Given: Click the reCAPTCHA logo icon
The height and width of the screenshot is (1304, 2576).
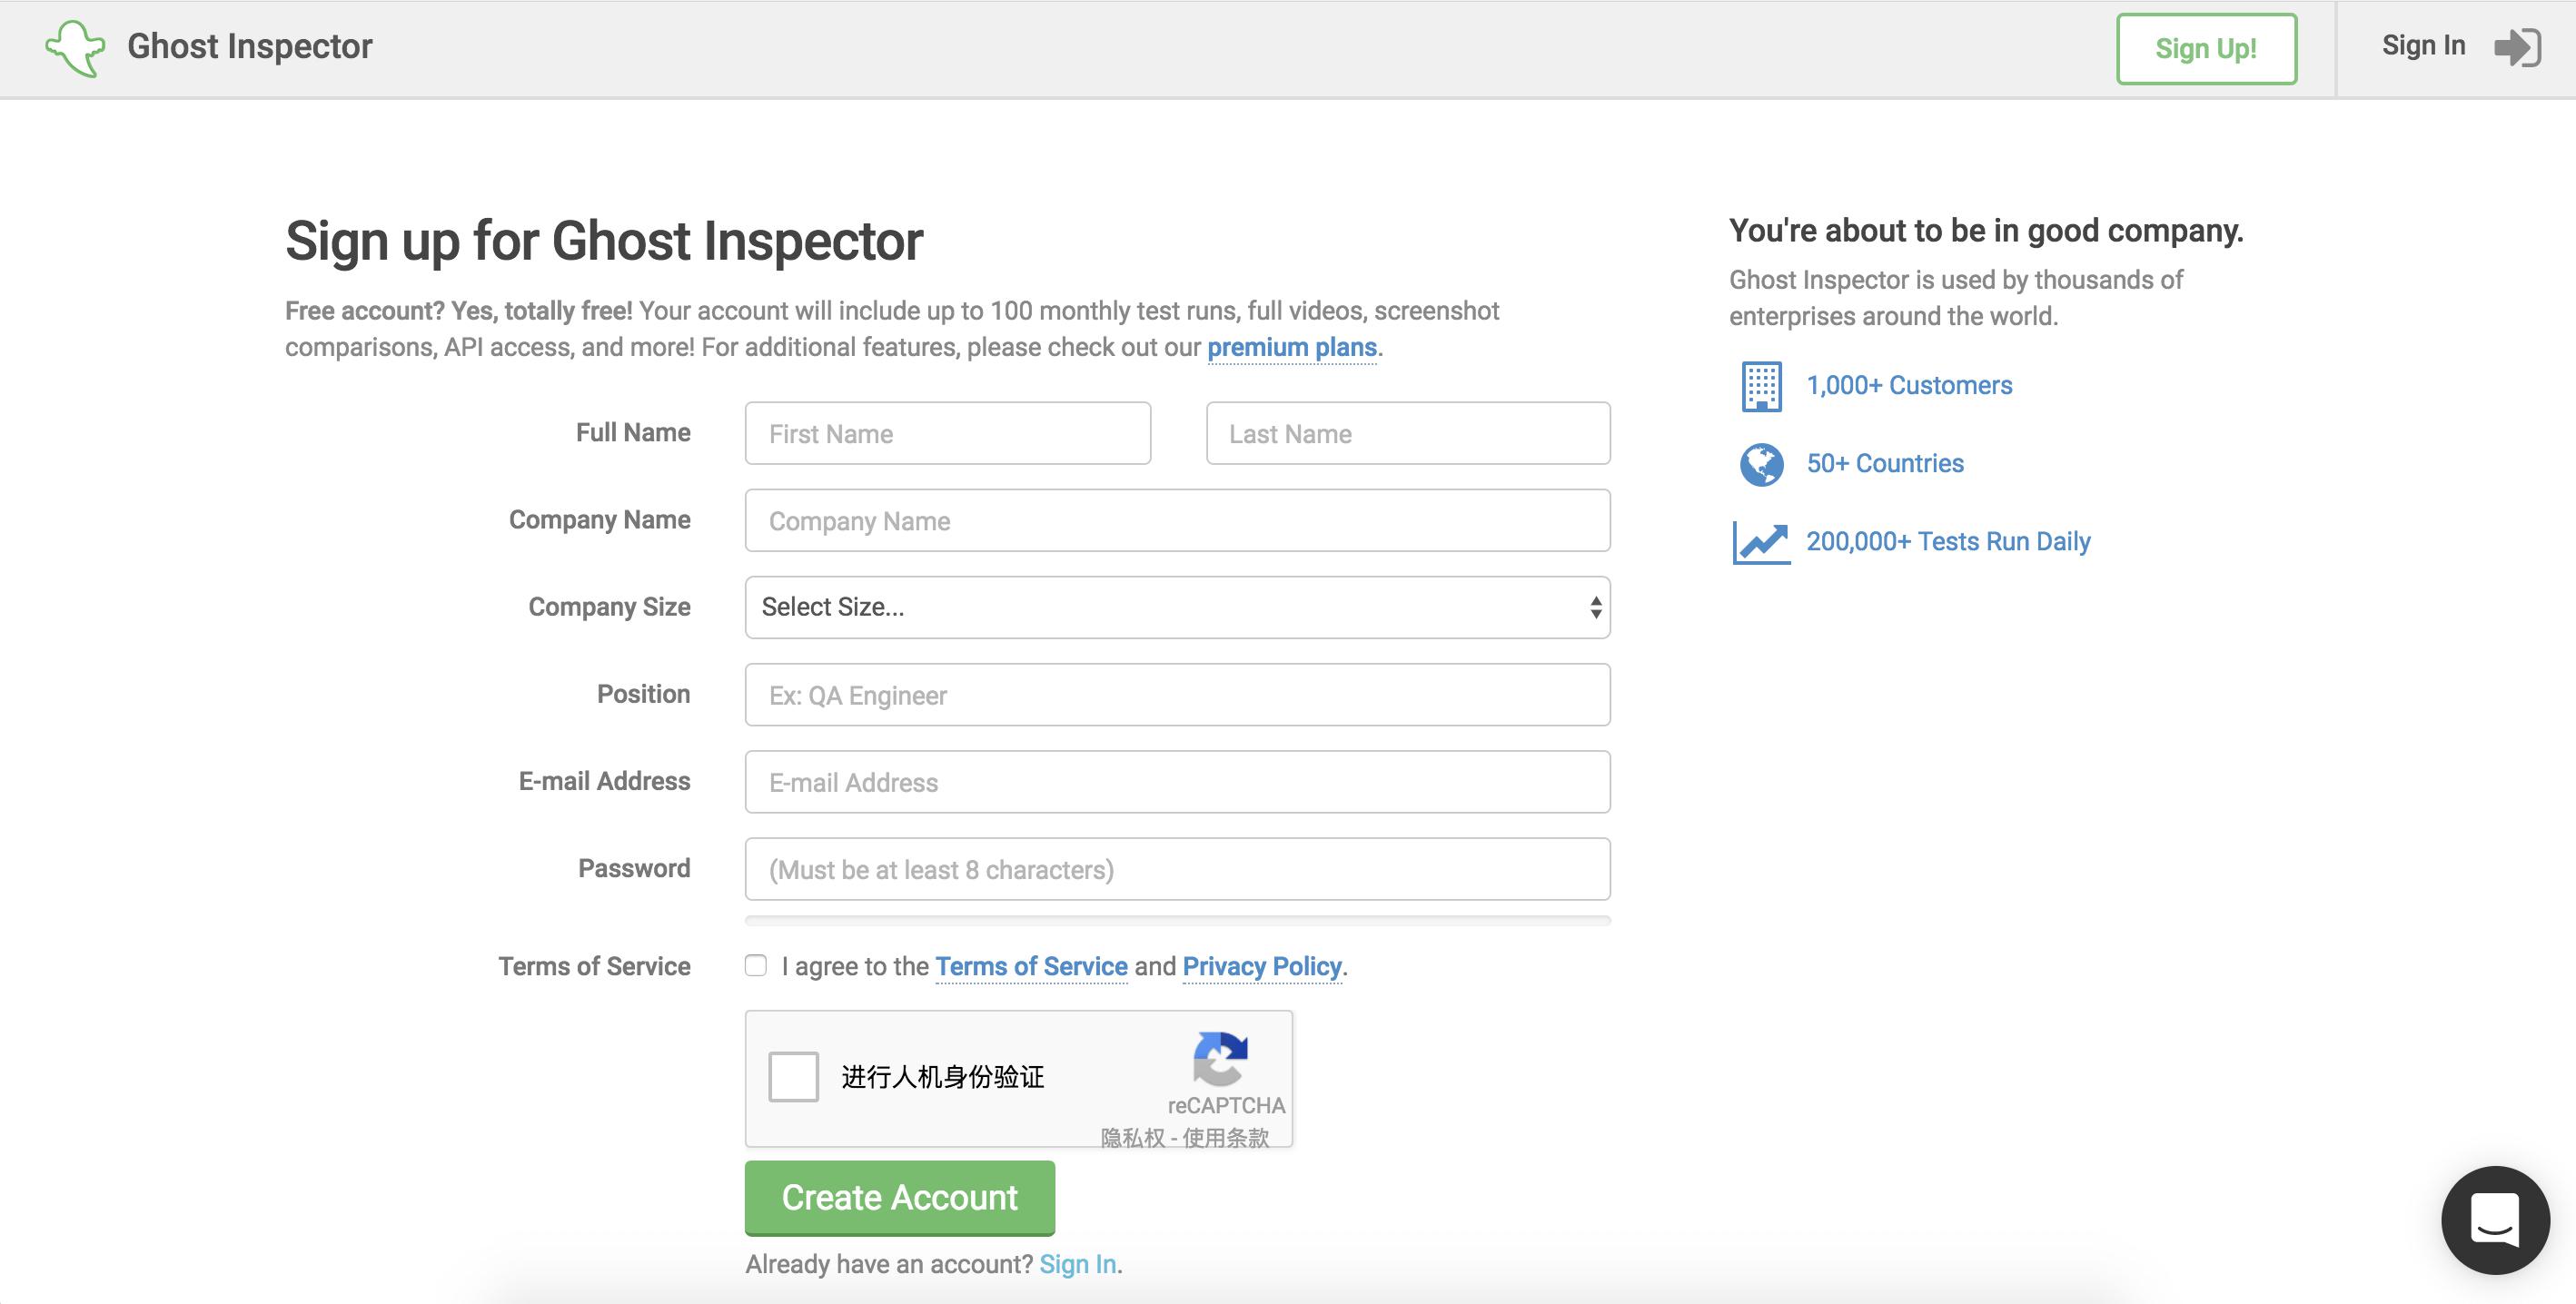Looking at the screenshot, I should click(x=1220, y=1058).
